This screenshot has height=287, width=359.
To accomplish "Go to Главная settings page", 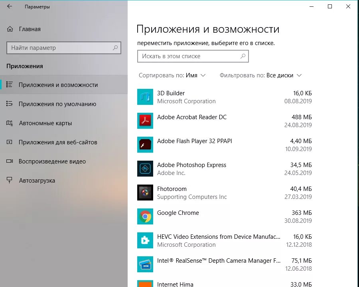I will click(30, 29).
